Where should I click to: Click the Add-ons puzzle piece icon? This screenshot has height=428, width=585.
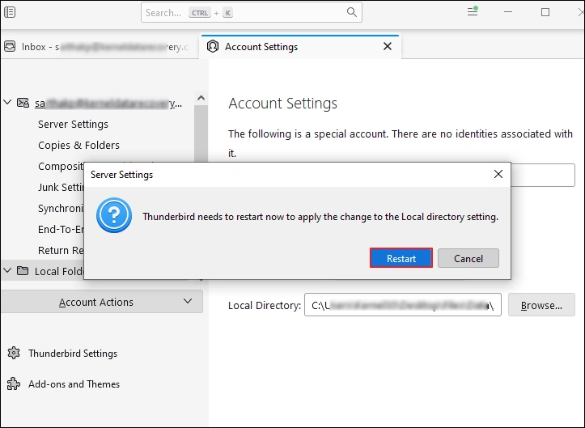click(x=14, y=384)
